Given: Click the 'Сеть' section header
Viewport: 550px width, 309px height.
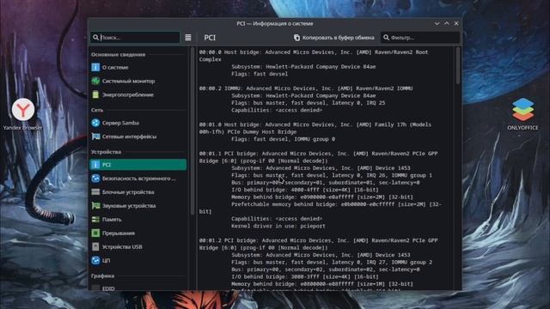Looking at the screenshot, I should point(97,110).
